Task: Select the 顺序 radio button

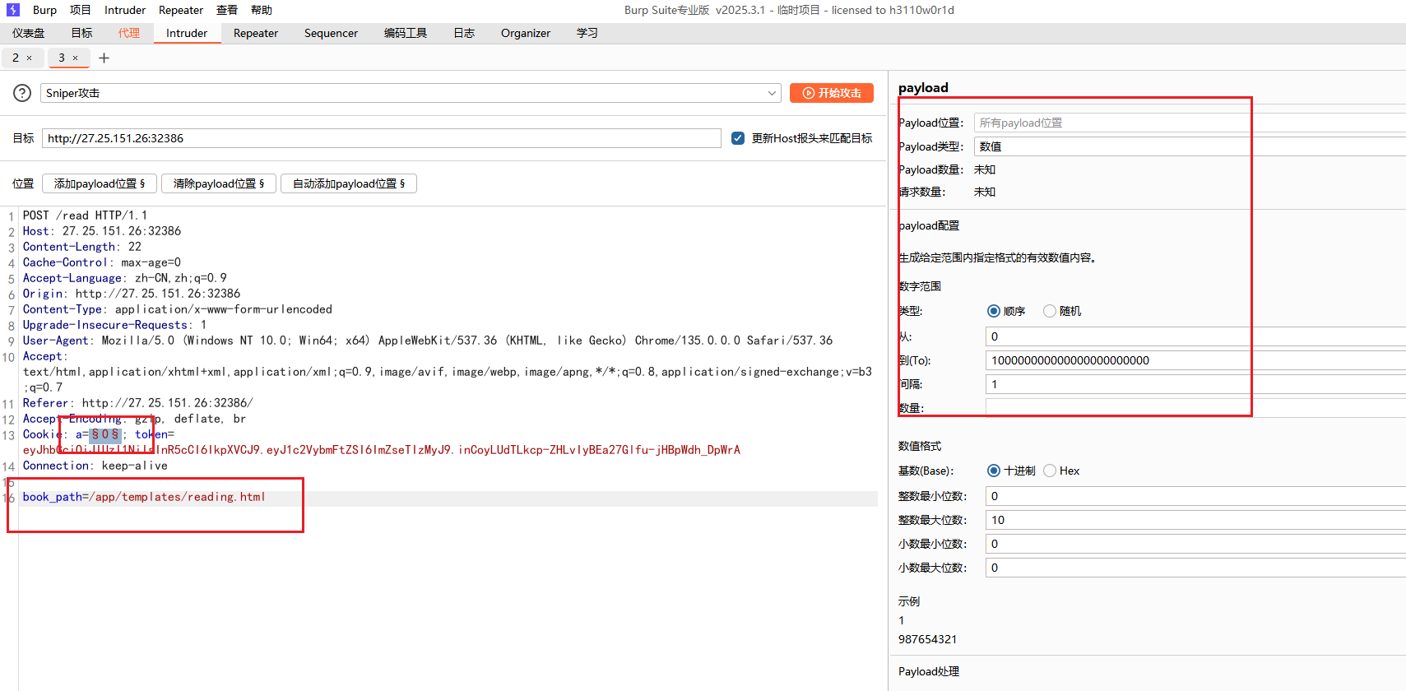Action: click(994, 311)
